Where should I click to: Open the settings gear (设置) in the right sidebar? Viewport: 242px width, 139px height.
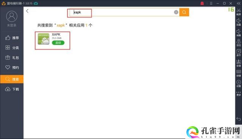point(239,83)
